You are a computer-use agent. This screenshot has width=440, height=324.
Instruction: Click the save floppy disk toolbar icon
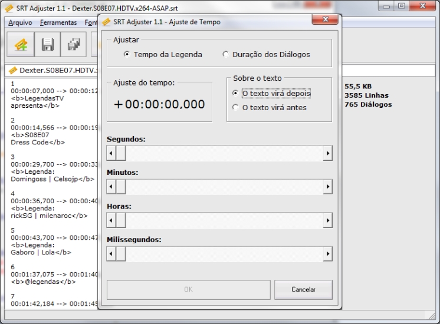[47, 45]
